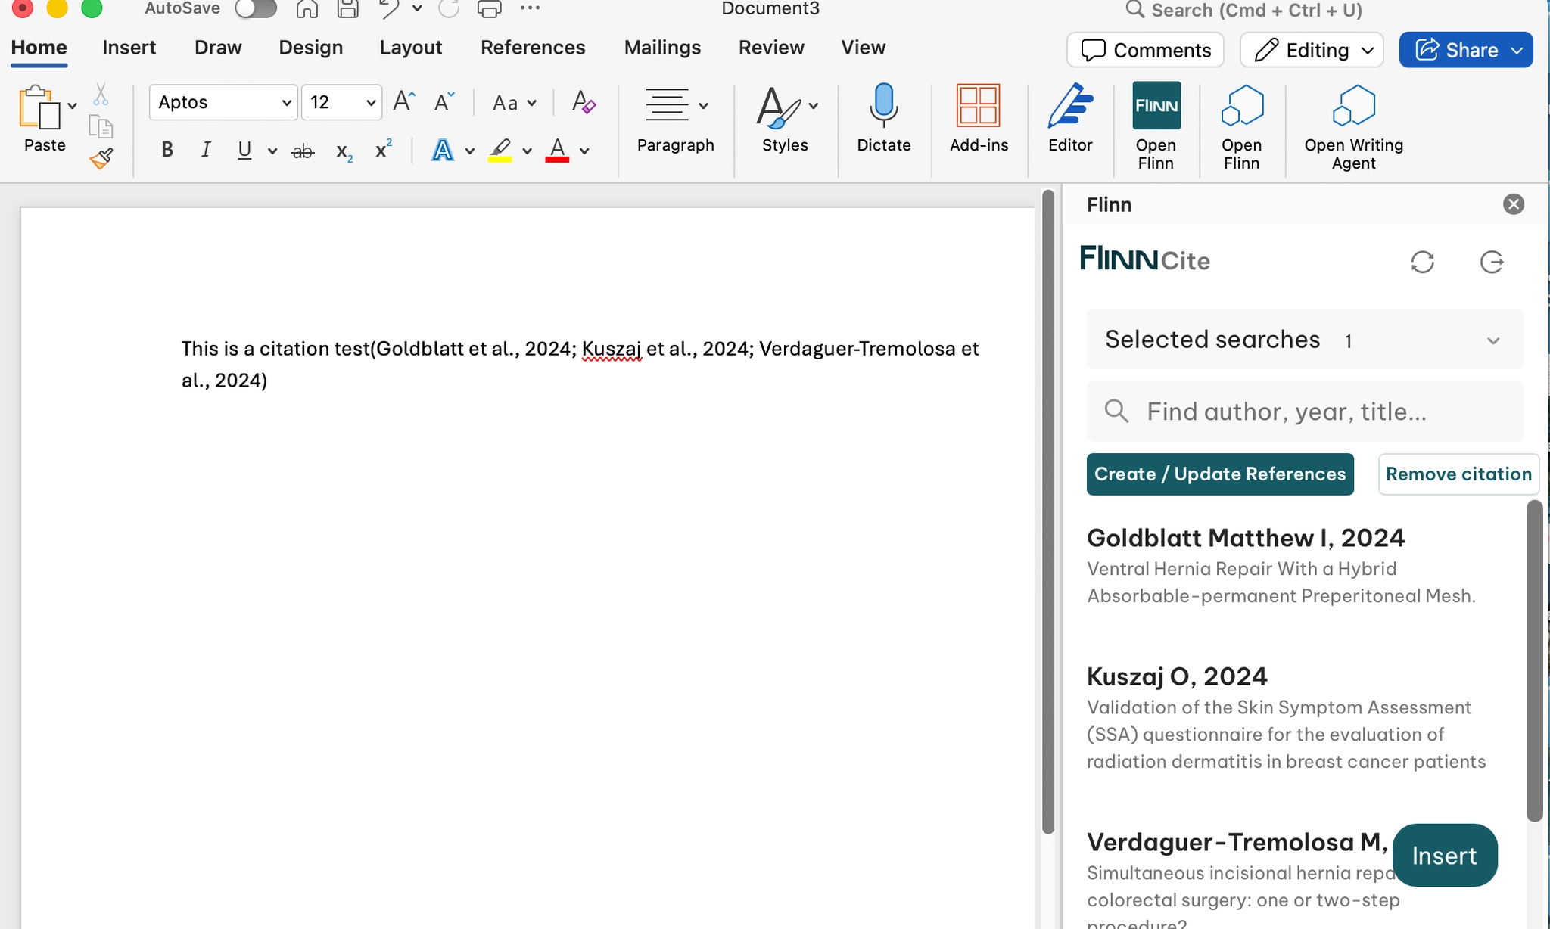Viewport: 1550px width, 929px height.
Task: Click the Remove citation button
Action: [x=1458, y=474]
